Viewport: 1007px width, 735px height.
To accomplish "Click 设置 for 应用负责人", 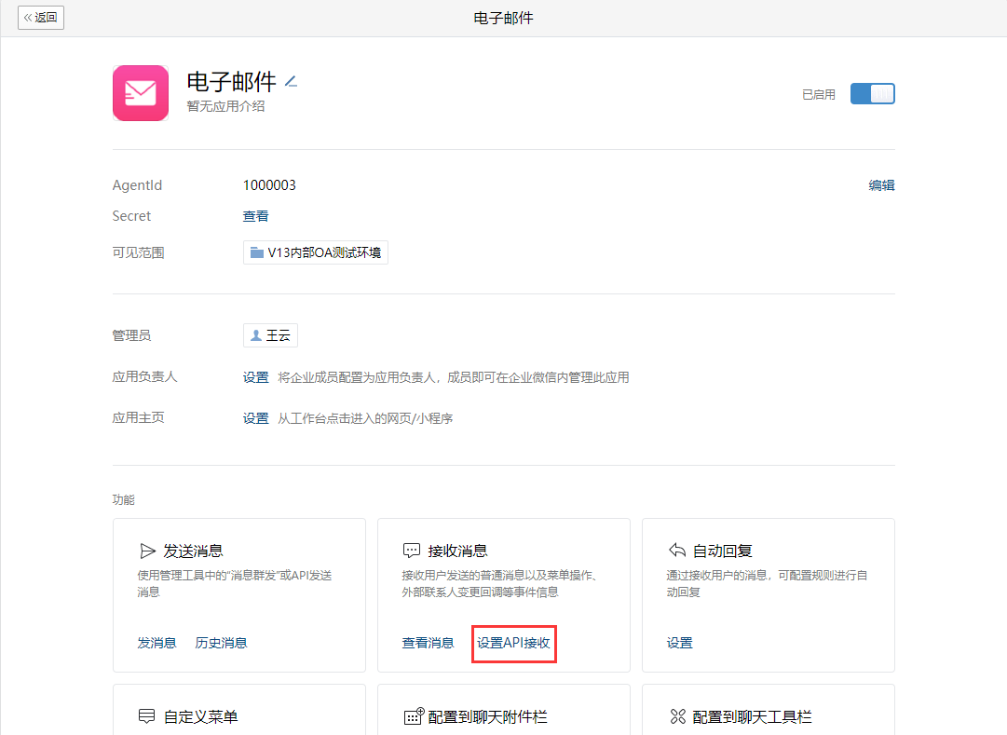I will pyautogui.click(x=255, y=377).
